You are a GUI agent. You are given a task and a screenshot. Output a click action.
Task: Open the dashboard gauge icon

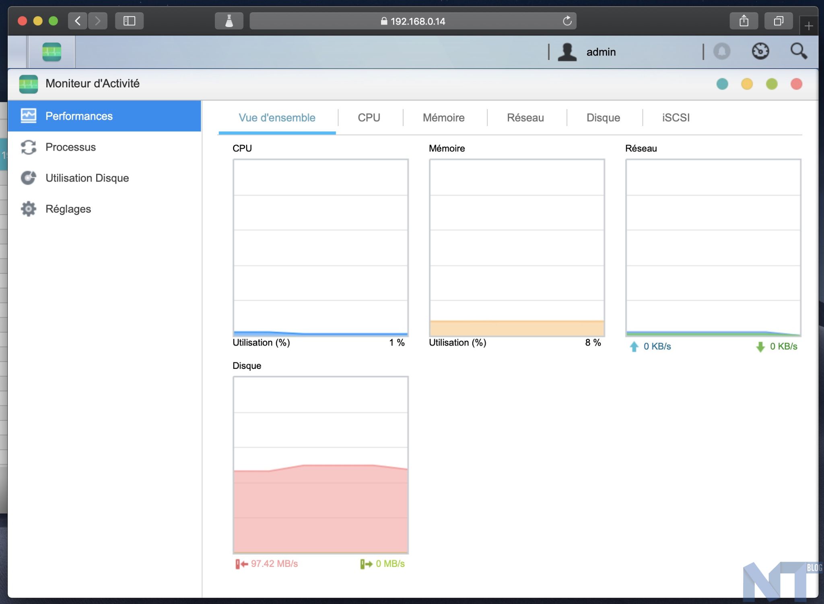pos(760,52)
